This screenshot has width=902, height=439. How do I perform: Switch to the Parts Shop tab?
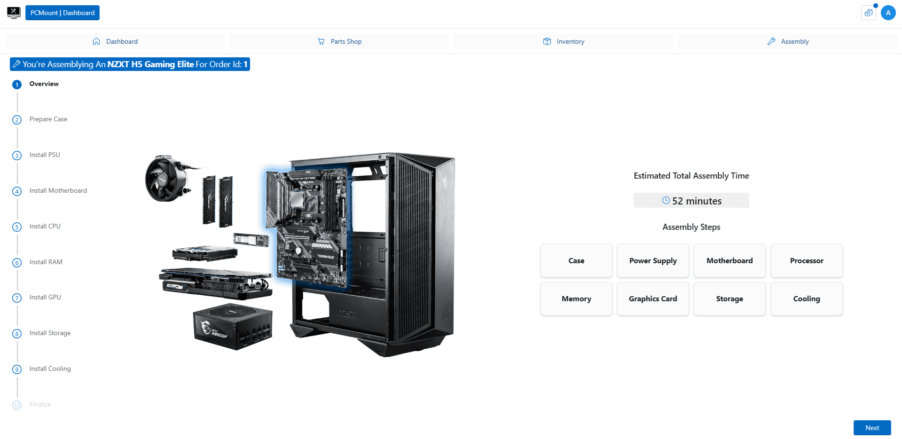339,41
